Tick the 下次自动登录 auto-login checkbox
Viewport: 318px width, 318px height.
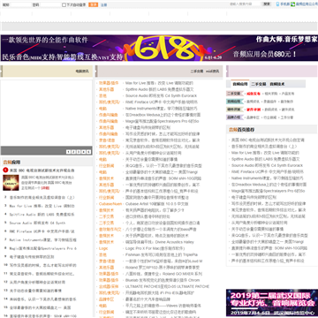(x=64, y=4)
